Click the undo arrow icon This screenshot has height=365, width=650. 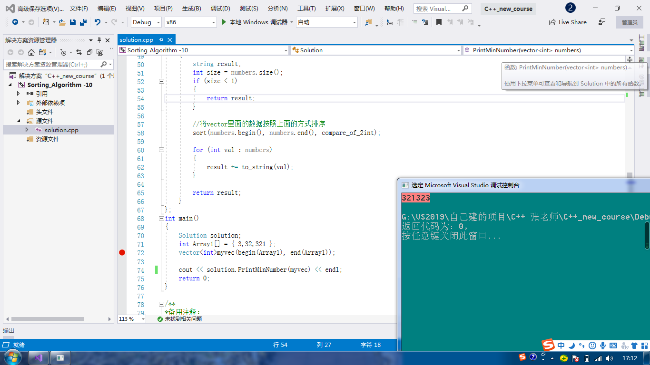pos(97,22)
